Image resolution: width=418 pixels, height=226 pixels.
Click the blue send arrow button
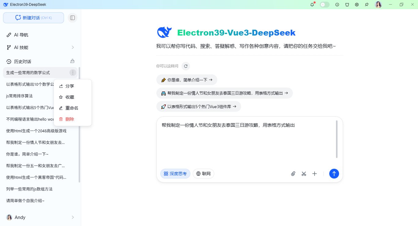334,174
